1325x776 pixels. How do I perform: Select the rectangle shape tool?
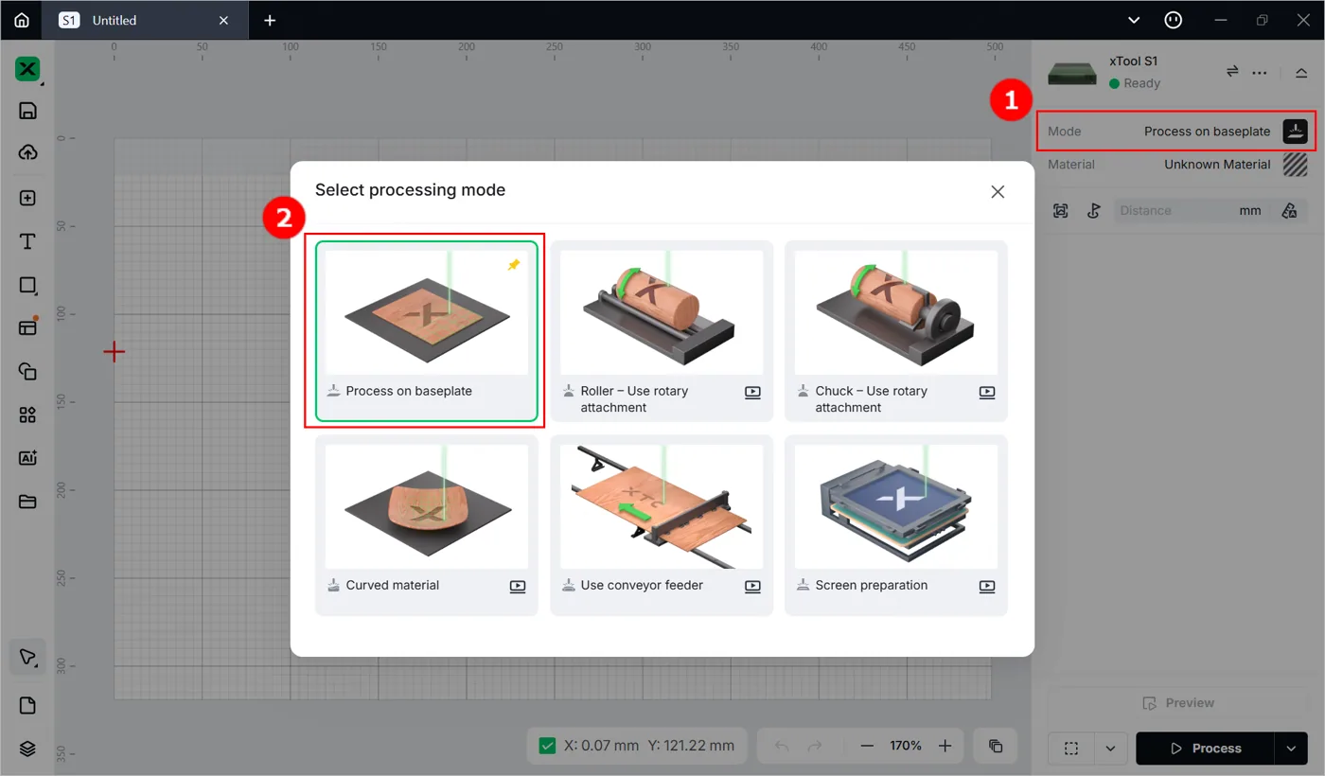27,285
